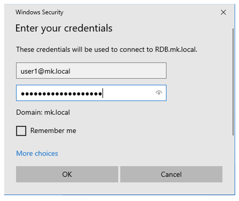This screenshot has width=239, height=201.
Task: Click the Windows Security title text
Action: coord(39,12)
